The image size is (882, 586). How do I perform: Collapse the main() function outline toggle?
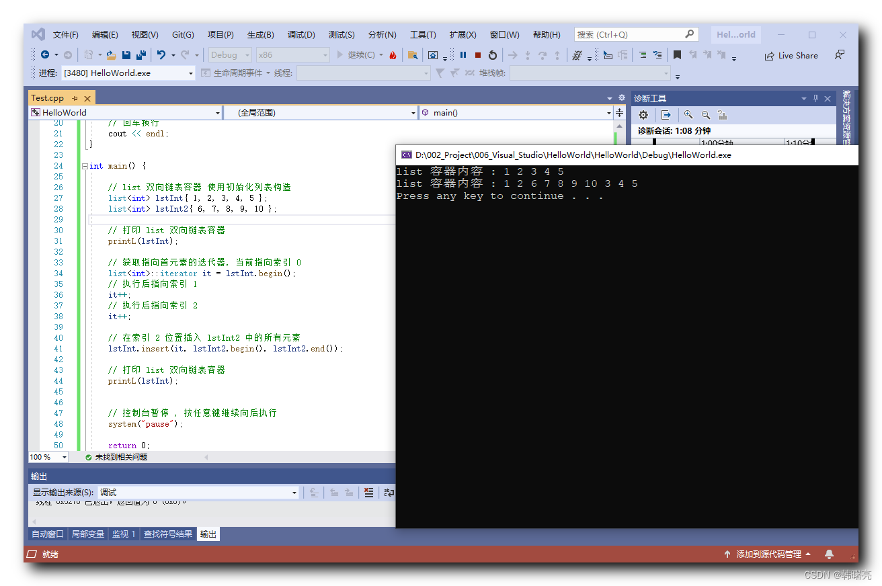coord(84,166)
